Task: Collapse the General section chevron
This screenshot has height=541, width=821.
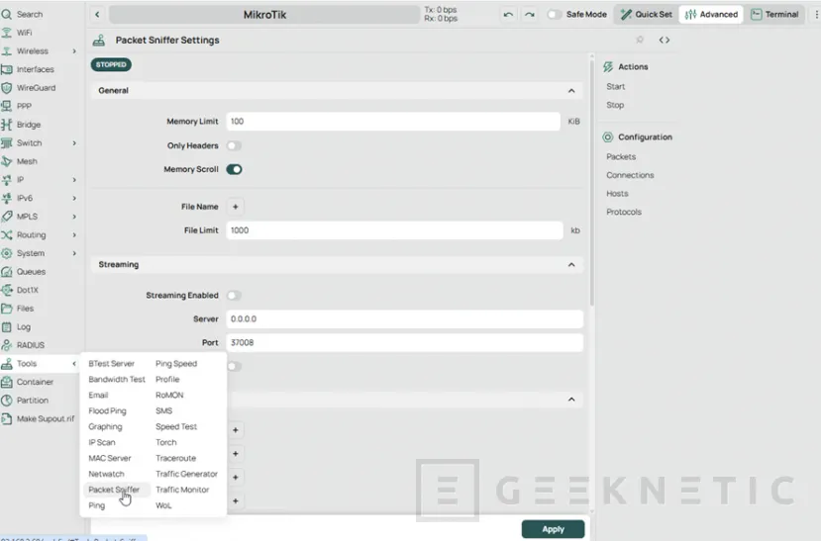Action: [x=570, y=91]
